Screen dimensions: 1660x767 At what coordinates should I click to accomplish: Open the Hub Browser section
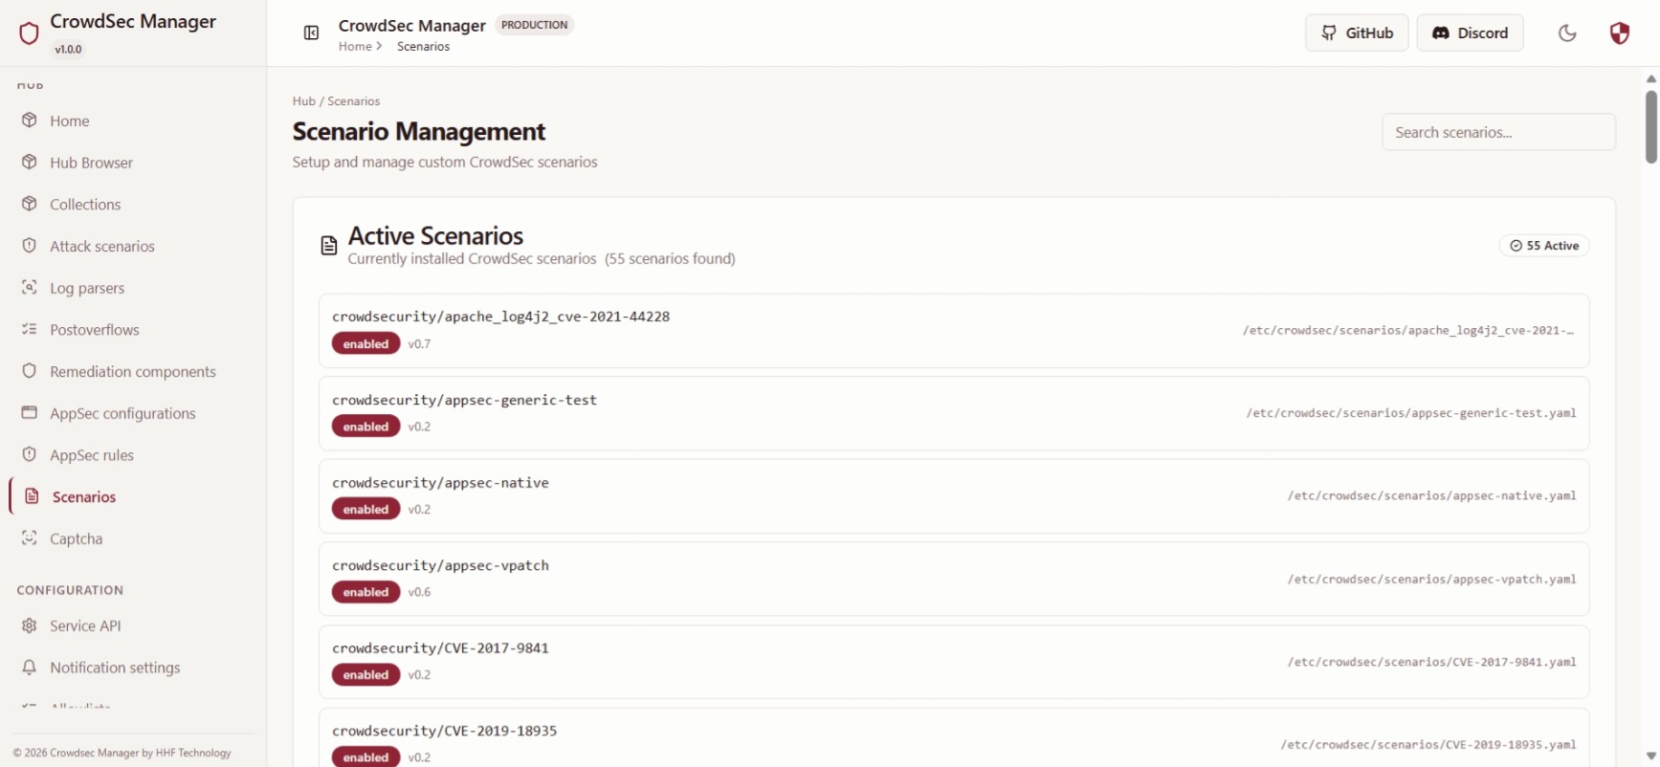click(x=91, y=162)
